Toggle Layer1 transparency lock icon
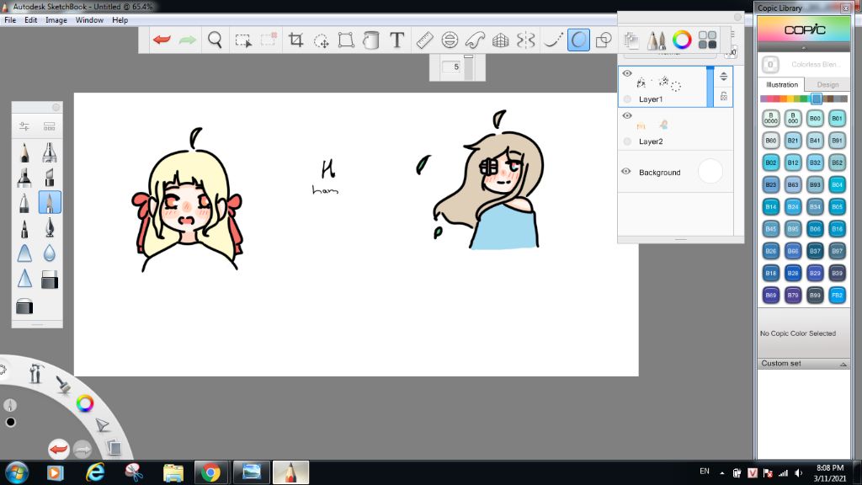Viewport: 862px width, 485px height. (723, 97)
